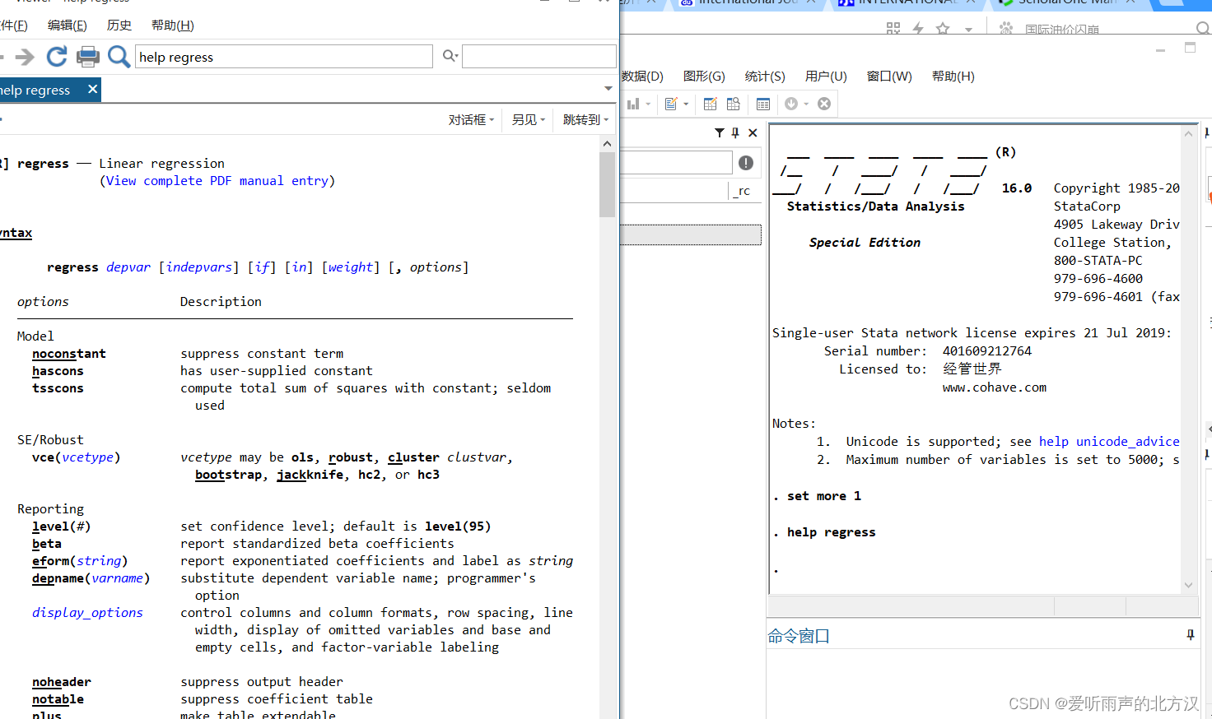Viewport: 1212px width, 719px height.
Task: Click the Break (circled X) toolbar icon
Action: tap(824, 104)
